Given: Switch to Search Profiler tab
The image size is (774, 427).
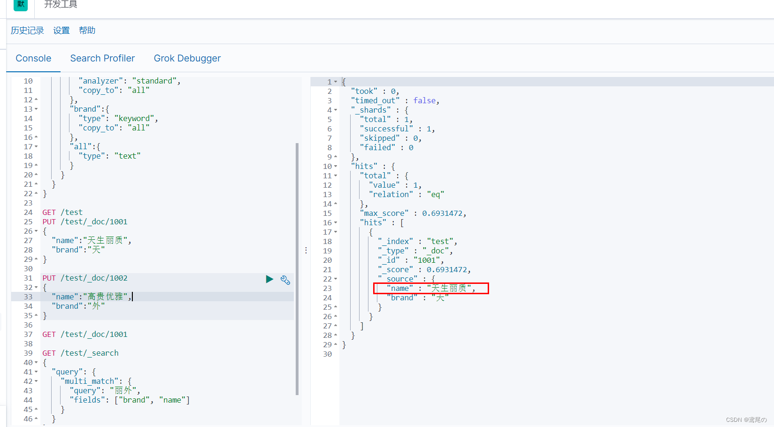Looking at the screenshot, I should tap(102, 58).
